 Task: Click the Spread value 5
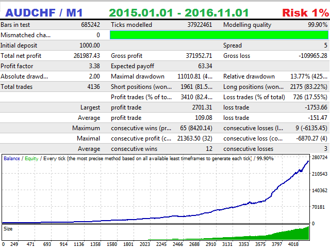pos(325,45)
